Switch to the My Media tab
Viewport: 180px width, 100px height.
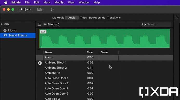tap(58, 18)
